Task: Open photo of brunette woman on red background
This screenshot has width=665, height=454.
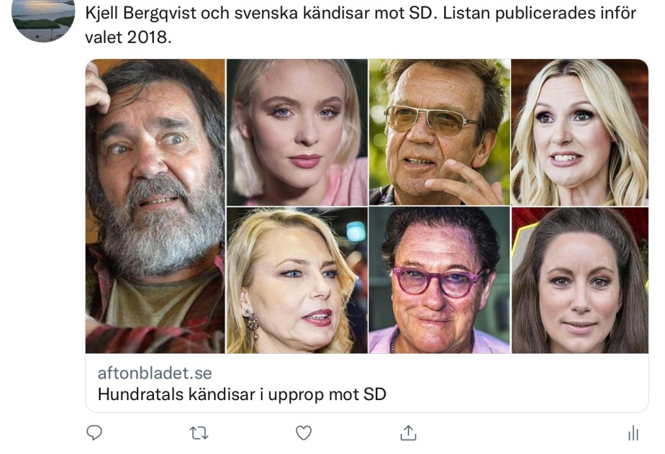Action: [x=580, y=281]
